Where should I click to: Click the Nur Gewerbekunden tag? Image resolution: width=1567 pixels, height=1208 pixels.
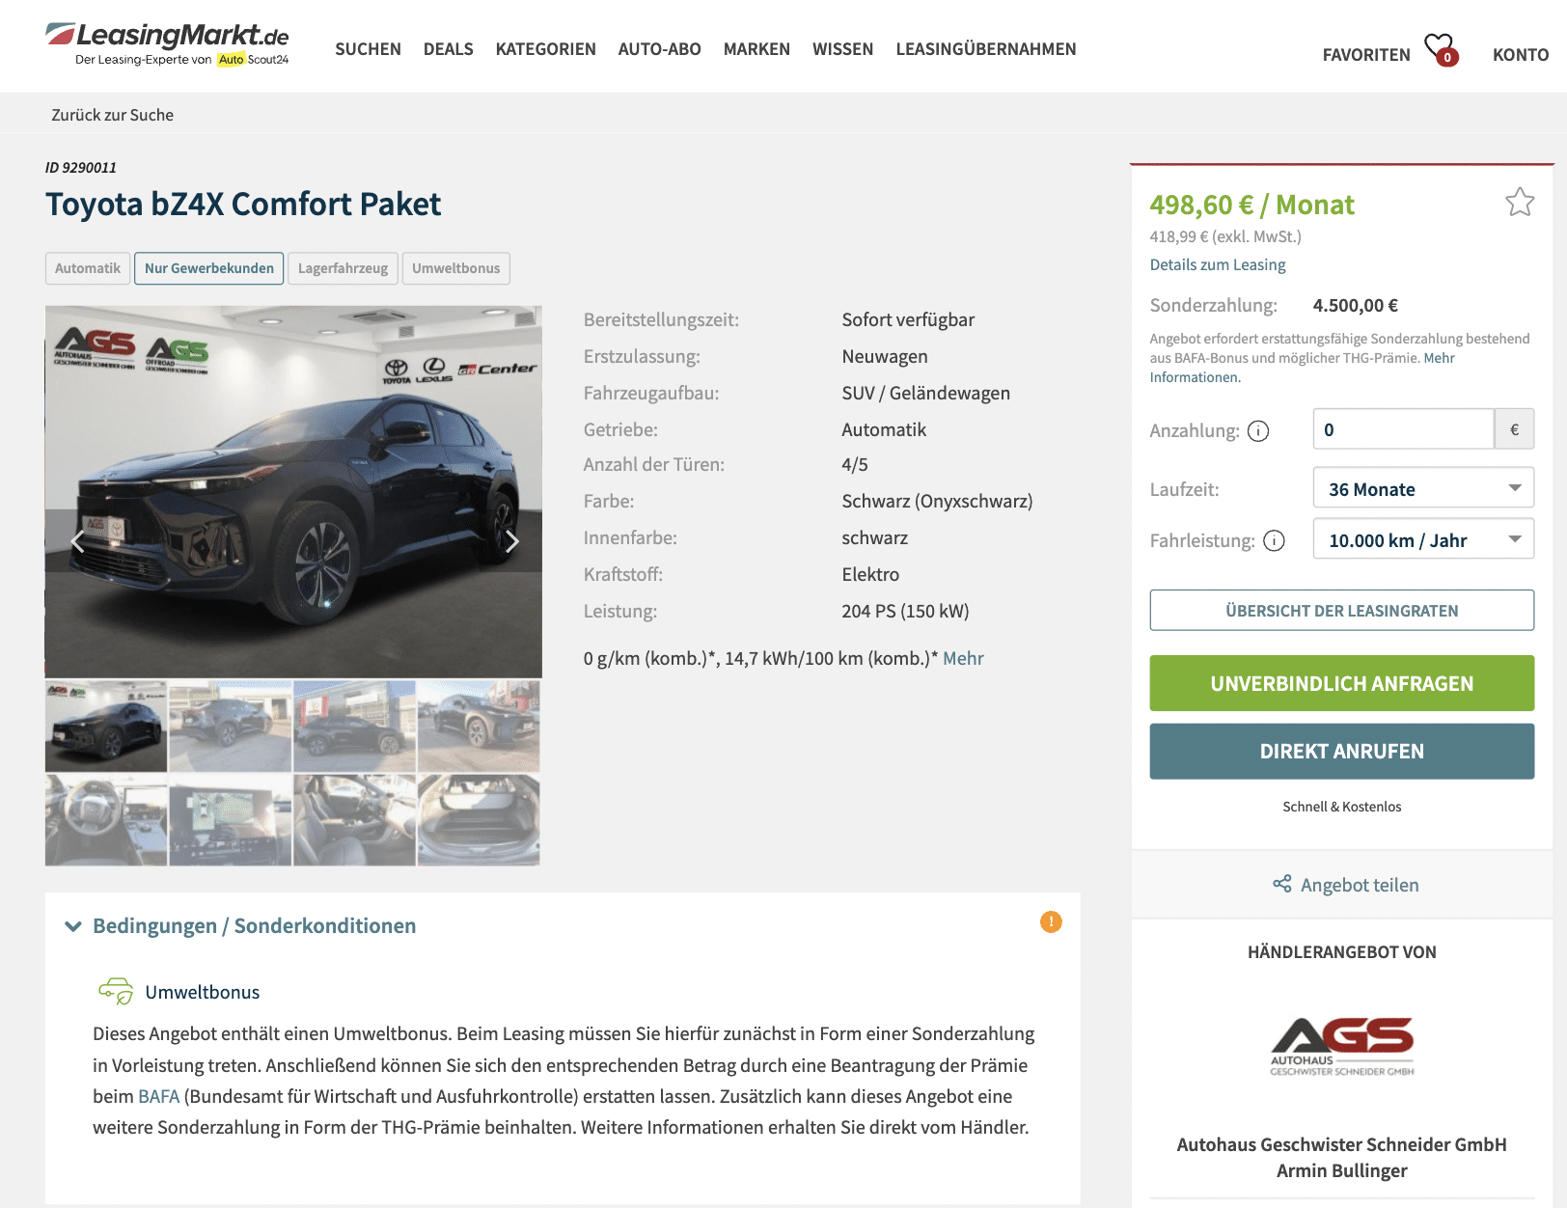point(208,268)
